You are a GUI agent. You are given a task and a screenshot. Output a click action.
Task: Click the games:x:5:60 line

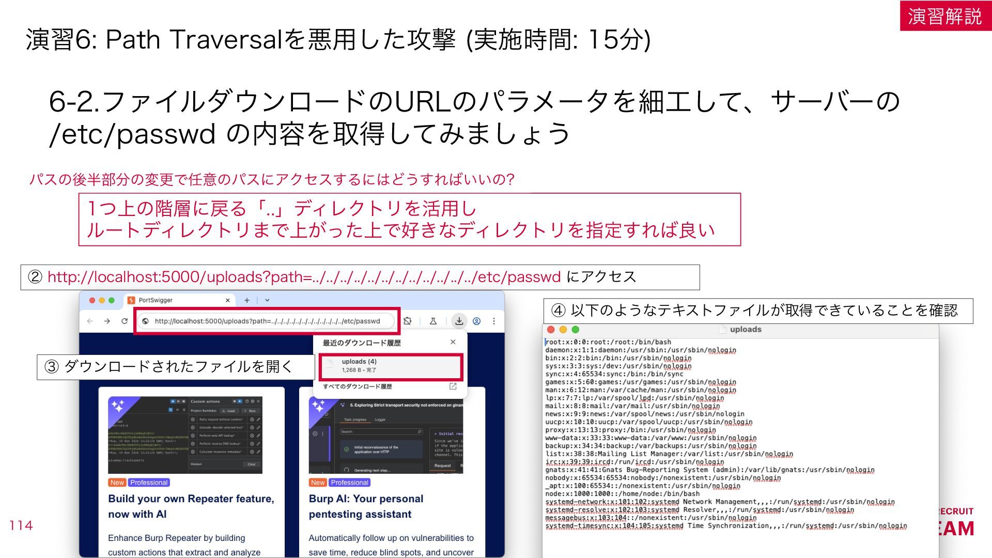pyautogui.click(x=641, y=382)
